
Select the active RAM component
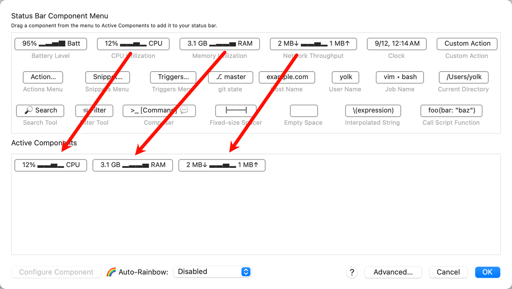[x=132, y=165]
